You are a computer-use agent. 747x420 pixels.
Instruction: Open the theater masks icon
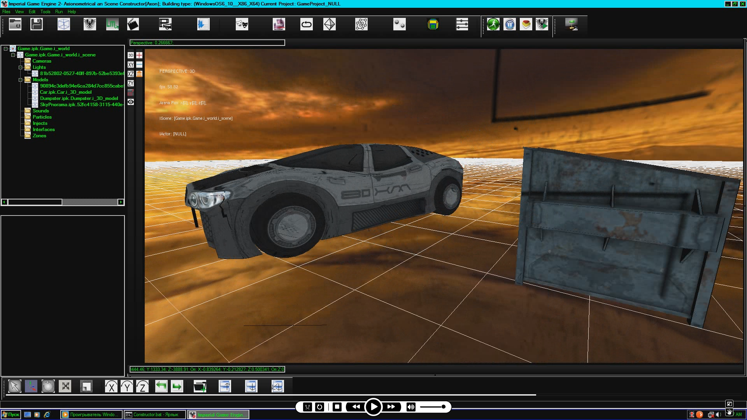242,24
